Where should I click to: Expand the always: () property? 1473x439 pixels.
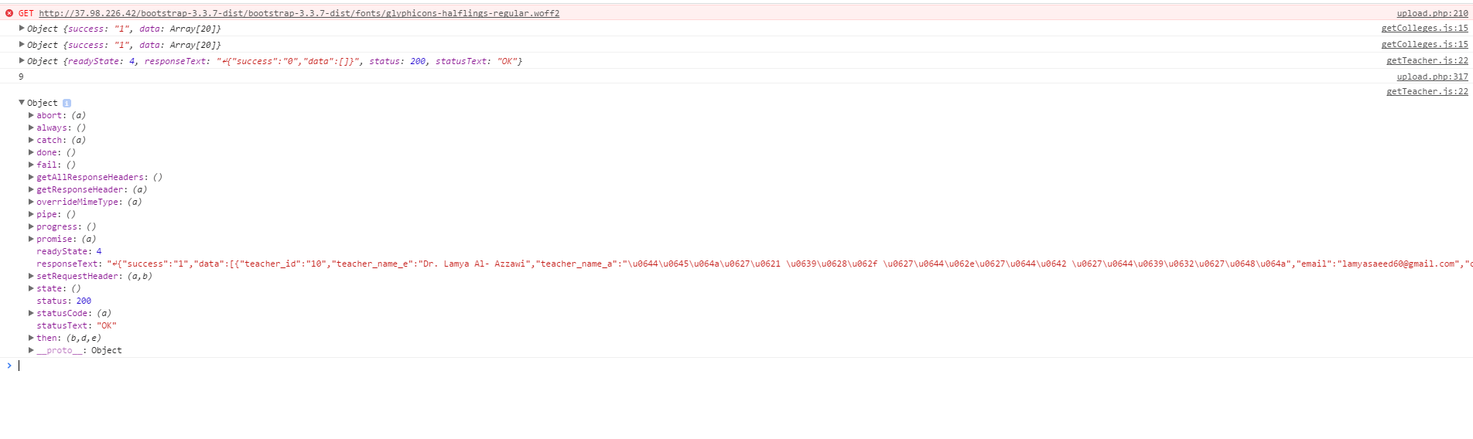[x=31, y=128]
